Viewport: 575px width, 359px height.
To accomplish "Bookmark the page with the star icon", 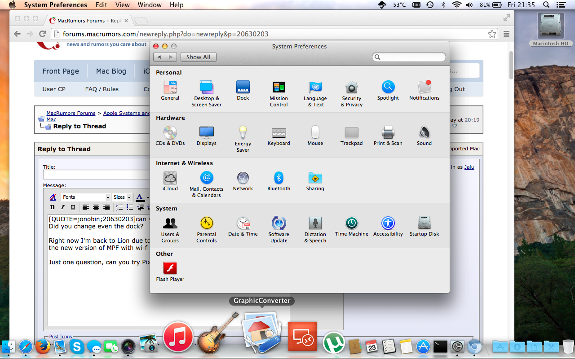I will click(492, 34).
